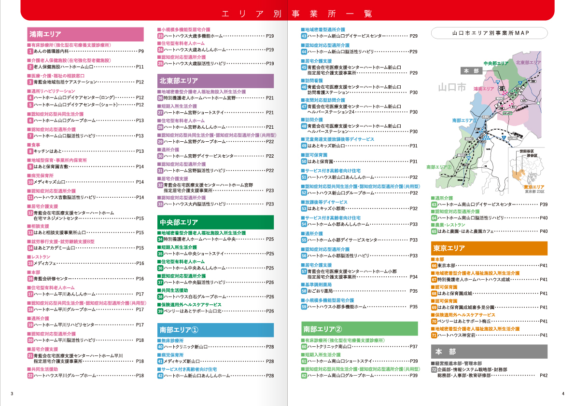Click the Tokyo 23区 inset map
The height and width of the screenshot is (406, 575).
point(528,171)
